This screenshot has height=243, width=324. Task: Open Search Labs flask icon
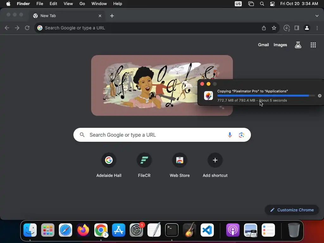[298, 45]
